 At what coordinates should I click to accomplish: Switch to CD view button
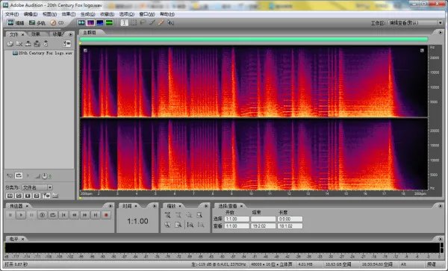[x=57, y=22]
